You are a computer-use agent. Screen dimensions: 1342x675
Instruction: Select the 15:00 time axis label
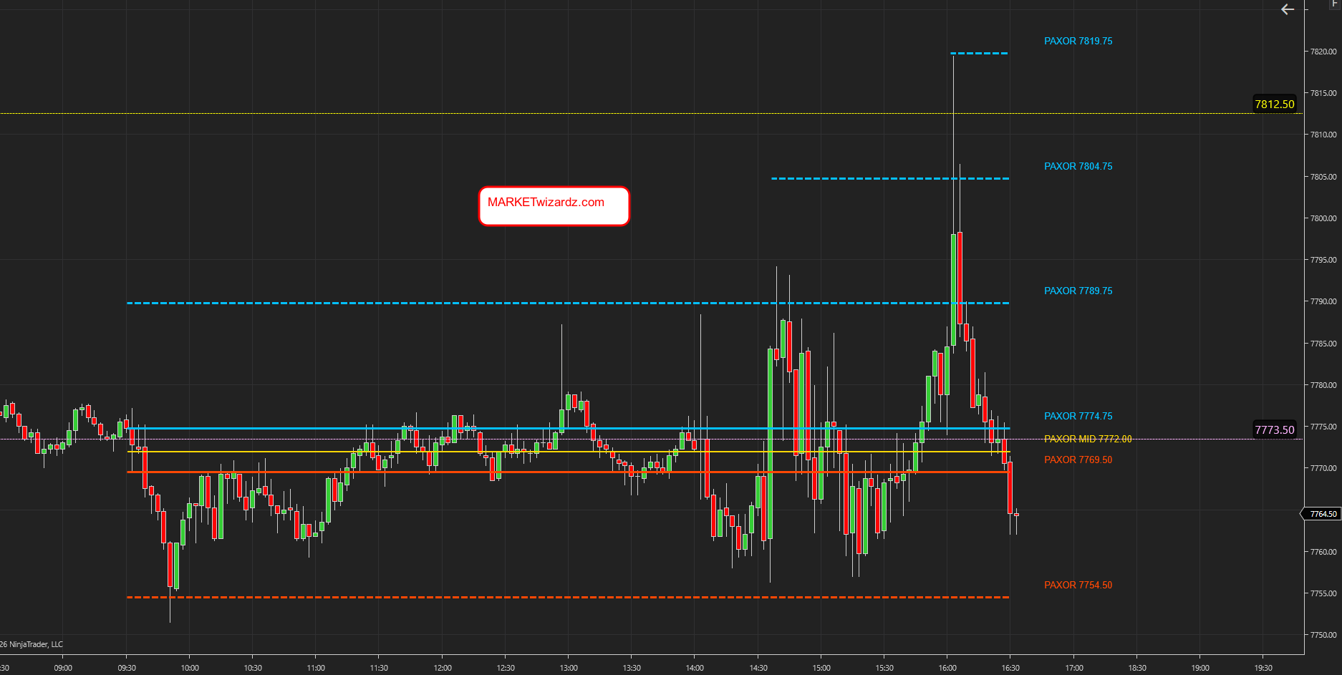click(821, 668)
